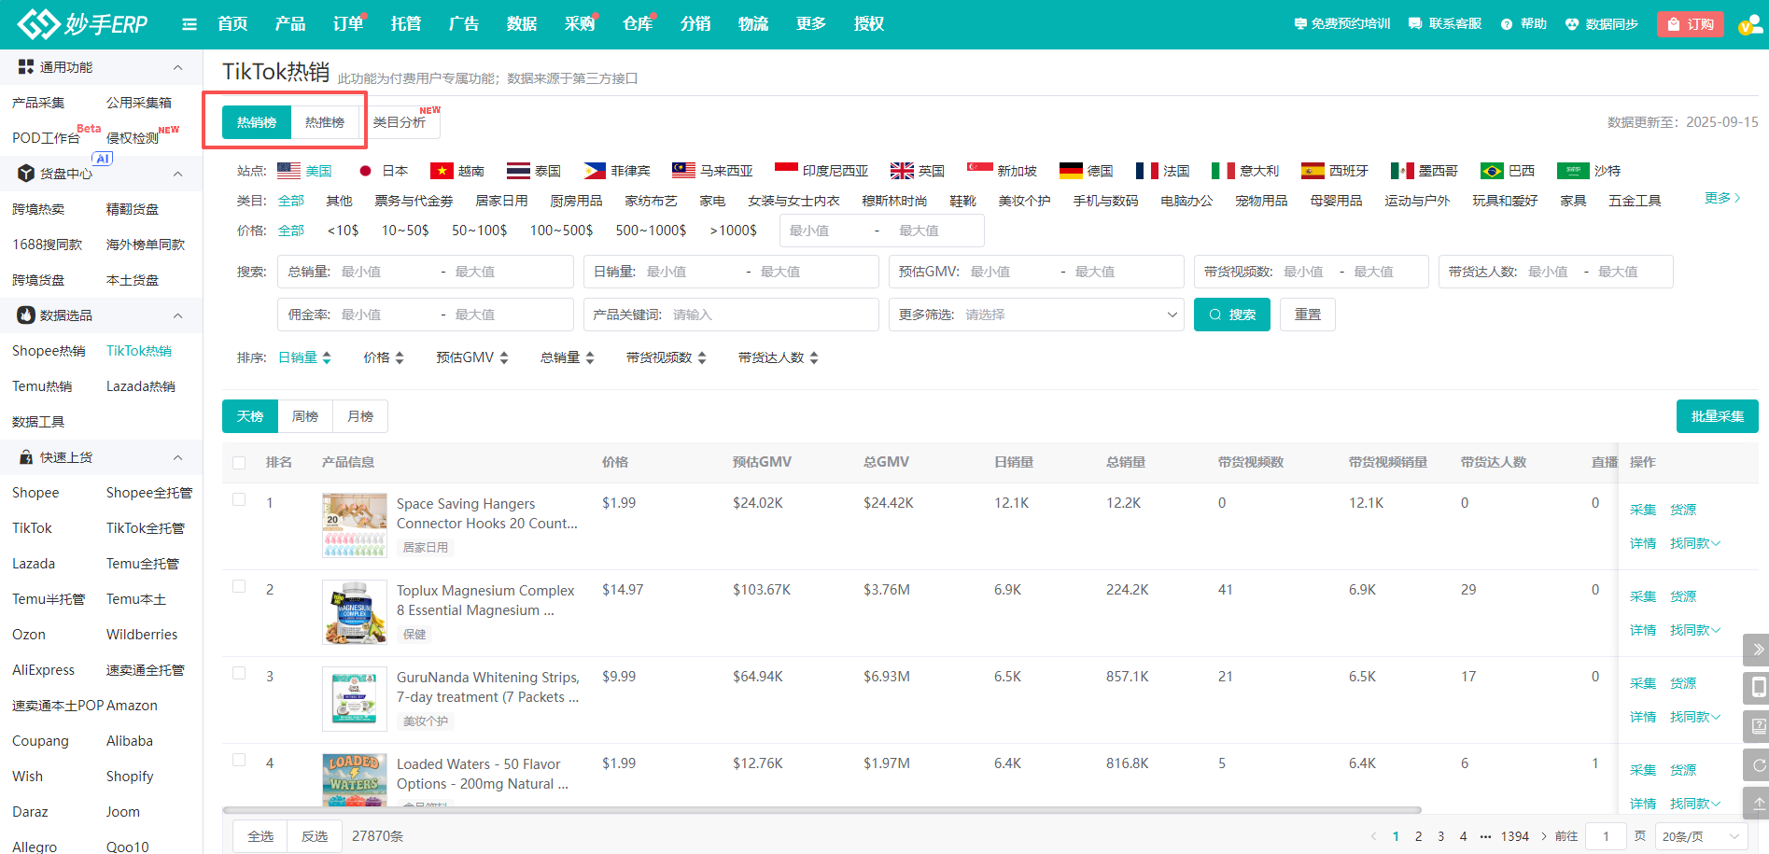Viewport: 1769px width, 854px height.
Task: Check the Space Saving Hangers row checkbox
Action: pyautogui.click(x=239, y=500)
